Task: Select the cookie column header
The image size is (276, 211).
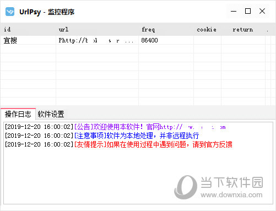Action: (x=207, y=29)
